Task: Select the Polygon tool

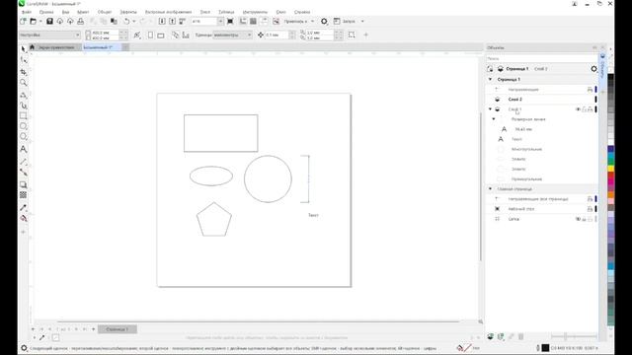Action: coord(24,137)
